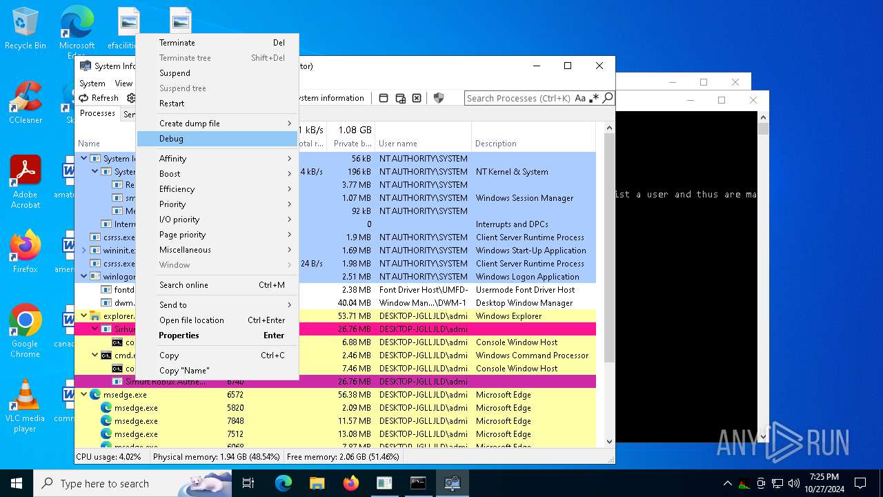Choose Search online from the context menu
Image resolution: width=883 pixels, height=497 pixels.
(217, 285)
